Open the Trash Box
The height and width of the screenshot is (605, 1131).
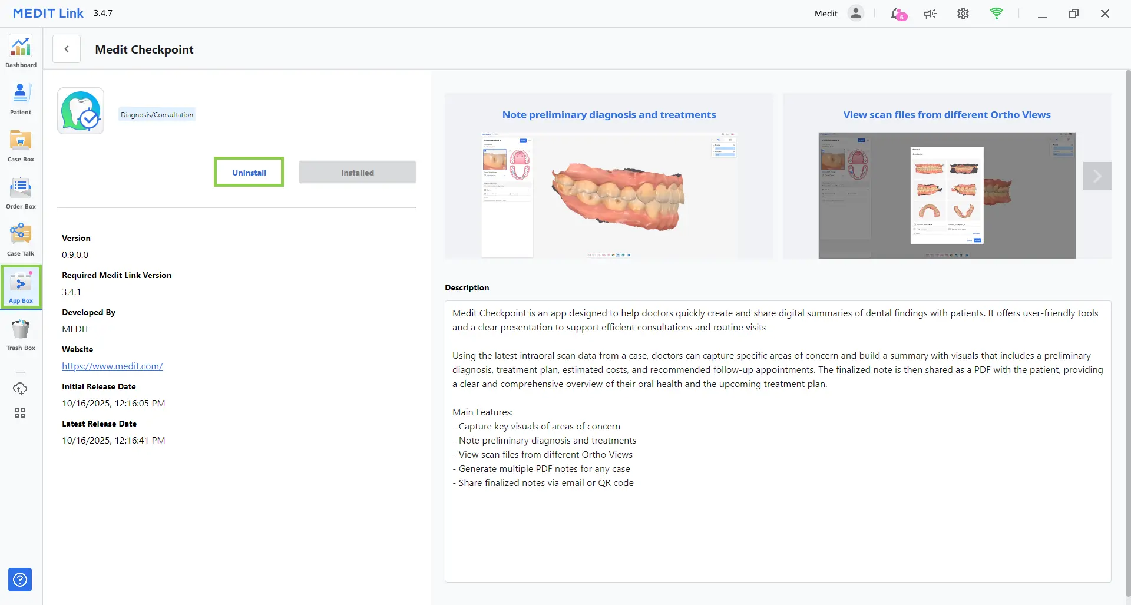21,334
